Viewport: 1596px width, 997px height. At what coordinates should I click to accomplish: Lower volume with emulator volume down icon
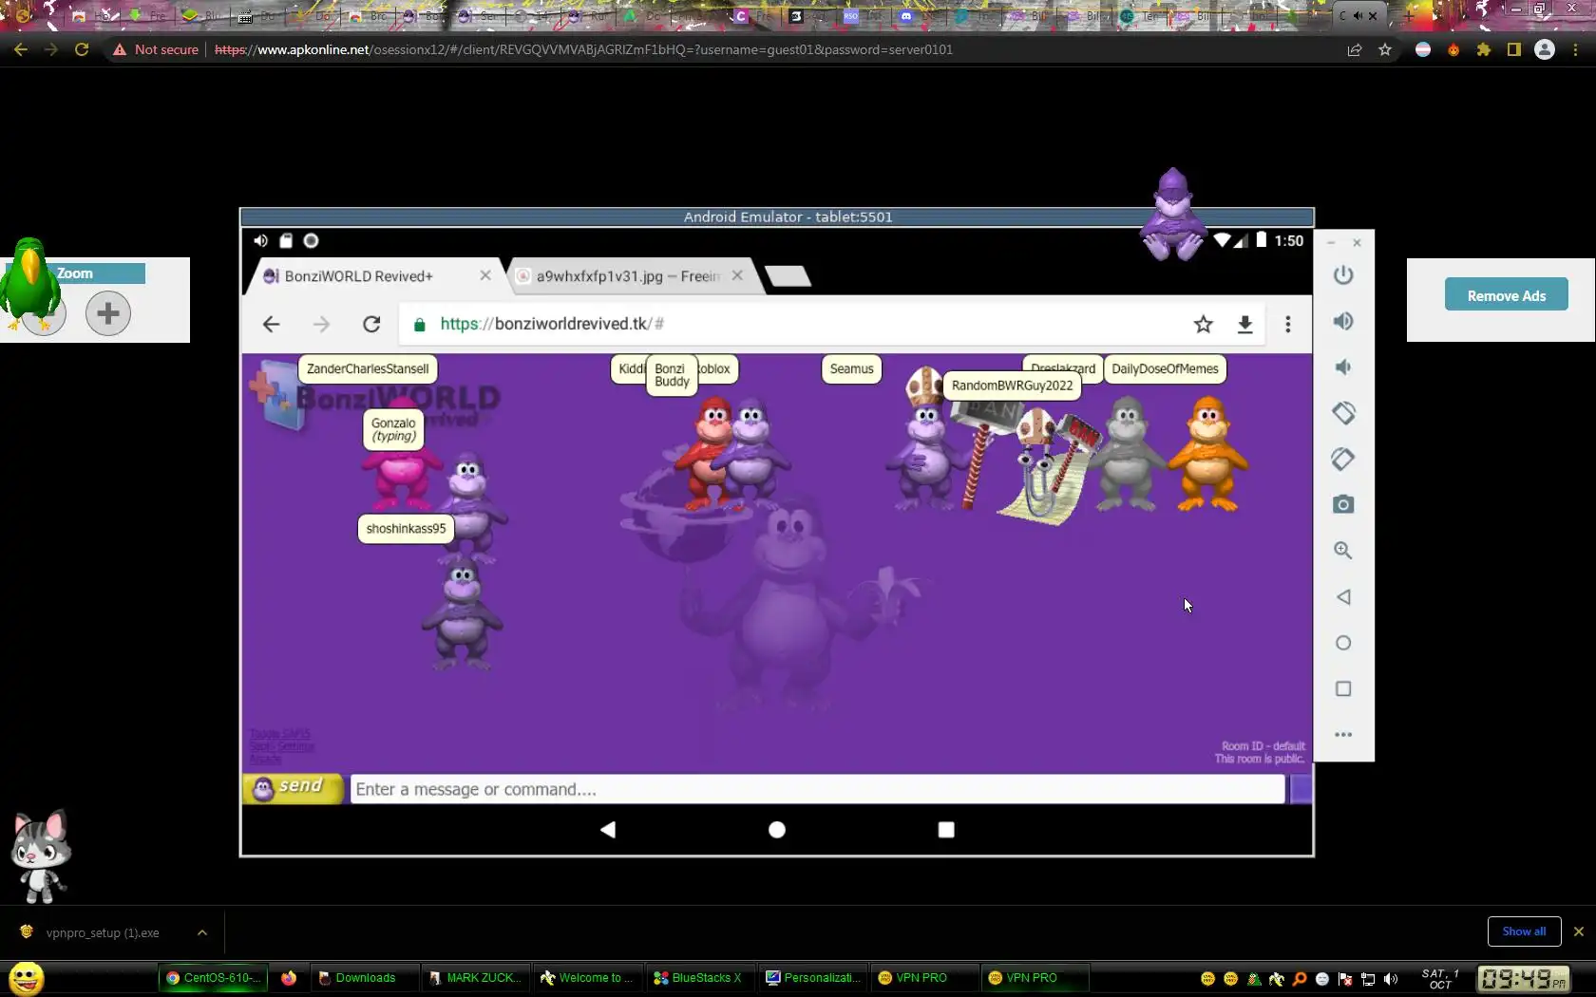pos(1342,367)
